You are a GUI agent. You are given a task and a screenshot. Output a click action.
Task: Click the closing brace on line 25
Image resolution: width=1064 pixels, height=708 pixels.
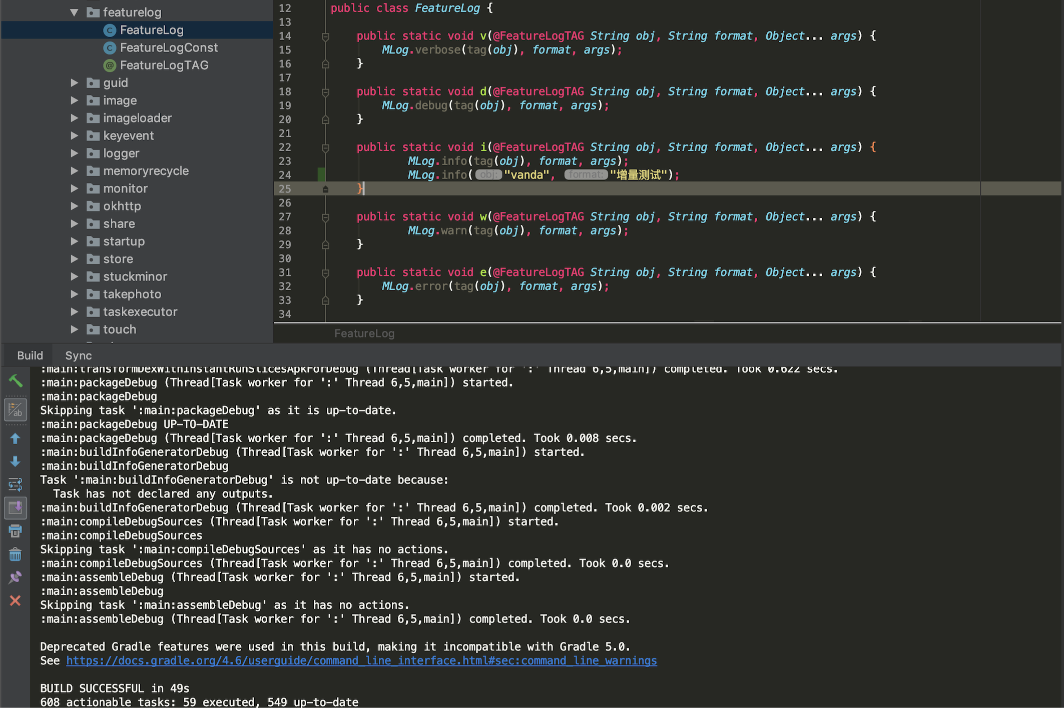(360, 188)
